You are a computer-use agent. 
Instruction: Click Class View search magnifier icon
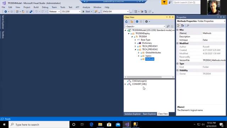tap(168, 26)
